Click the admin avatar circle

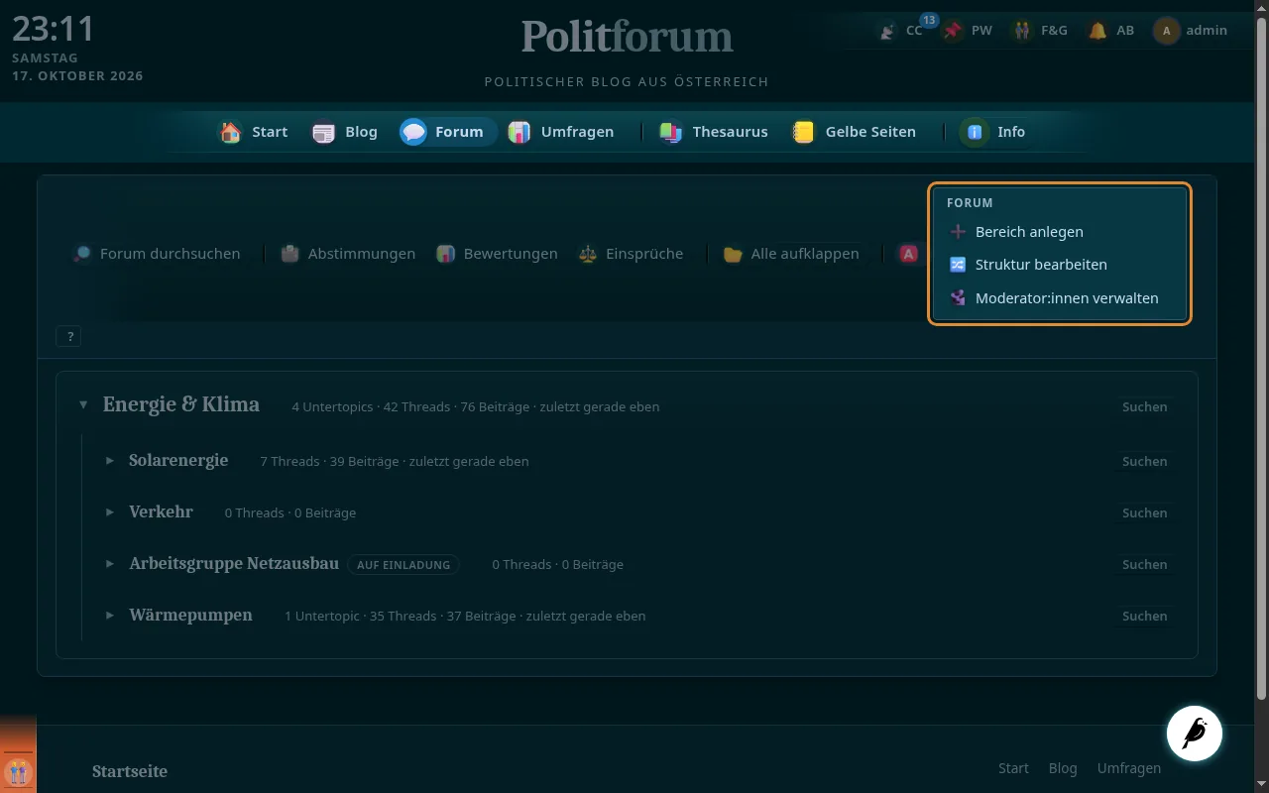click(x=1166, y=31)
